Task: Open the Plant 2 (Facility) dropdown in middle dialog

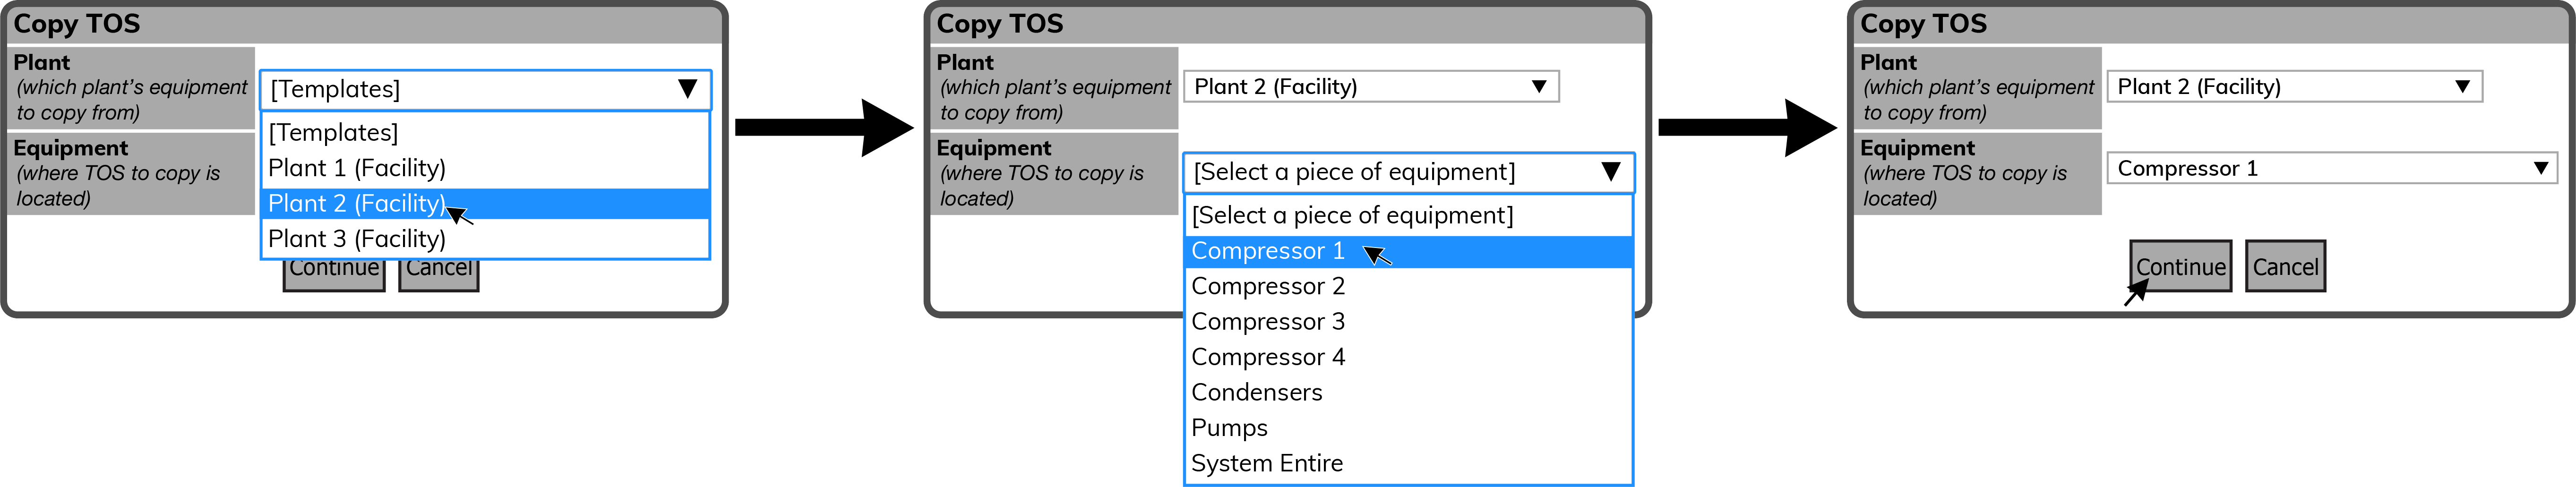Action: tap(1370, 87)
